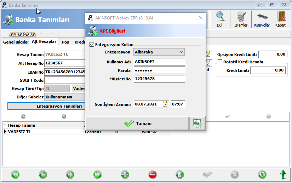The image size is (292, 183).
Task: Toggle the Entegrasyon Kullan checkbox
Action: [x=92, y=45]
